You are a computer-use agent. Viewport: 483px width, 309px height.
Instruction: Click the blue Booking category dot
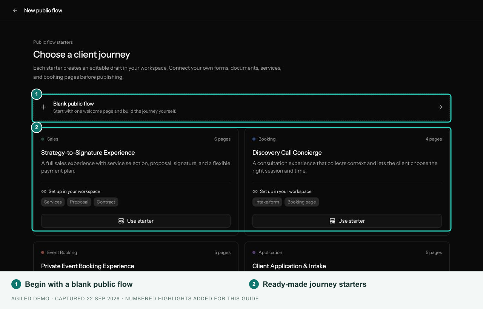tap(254, 139)
